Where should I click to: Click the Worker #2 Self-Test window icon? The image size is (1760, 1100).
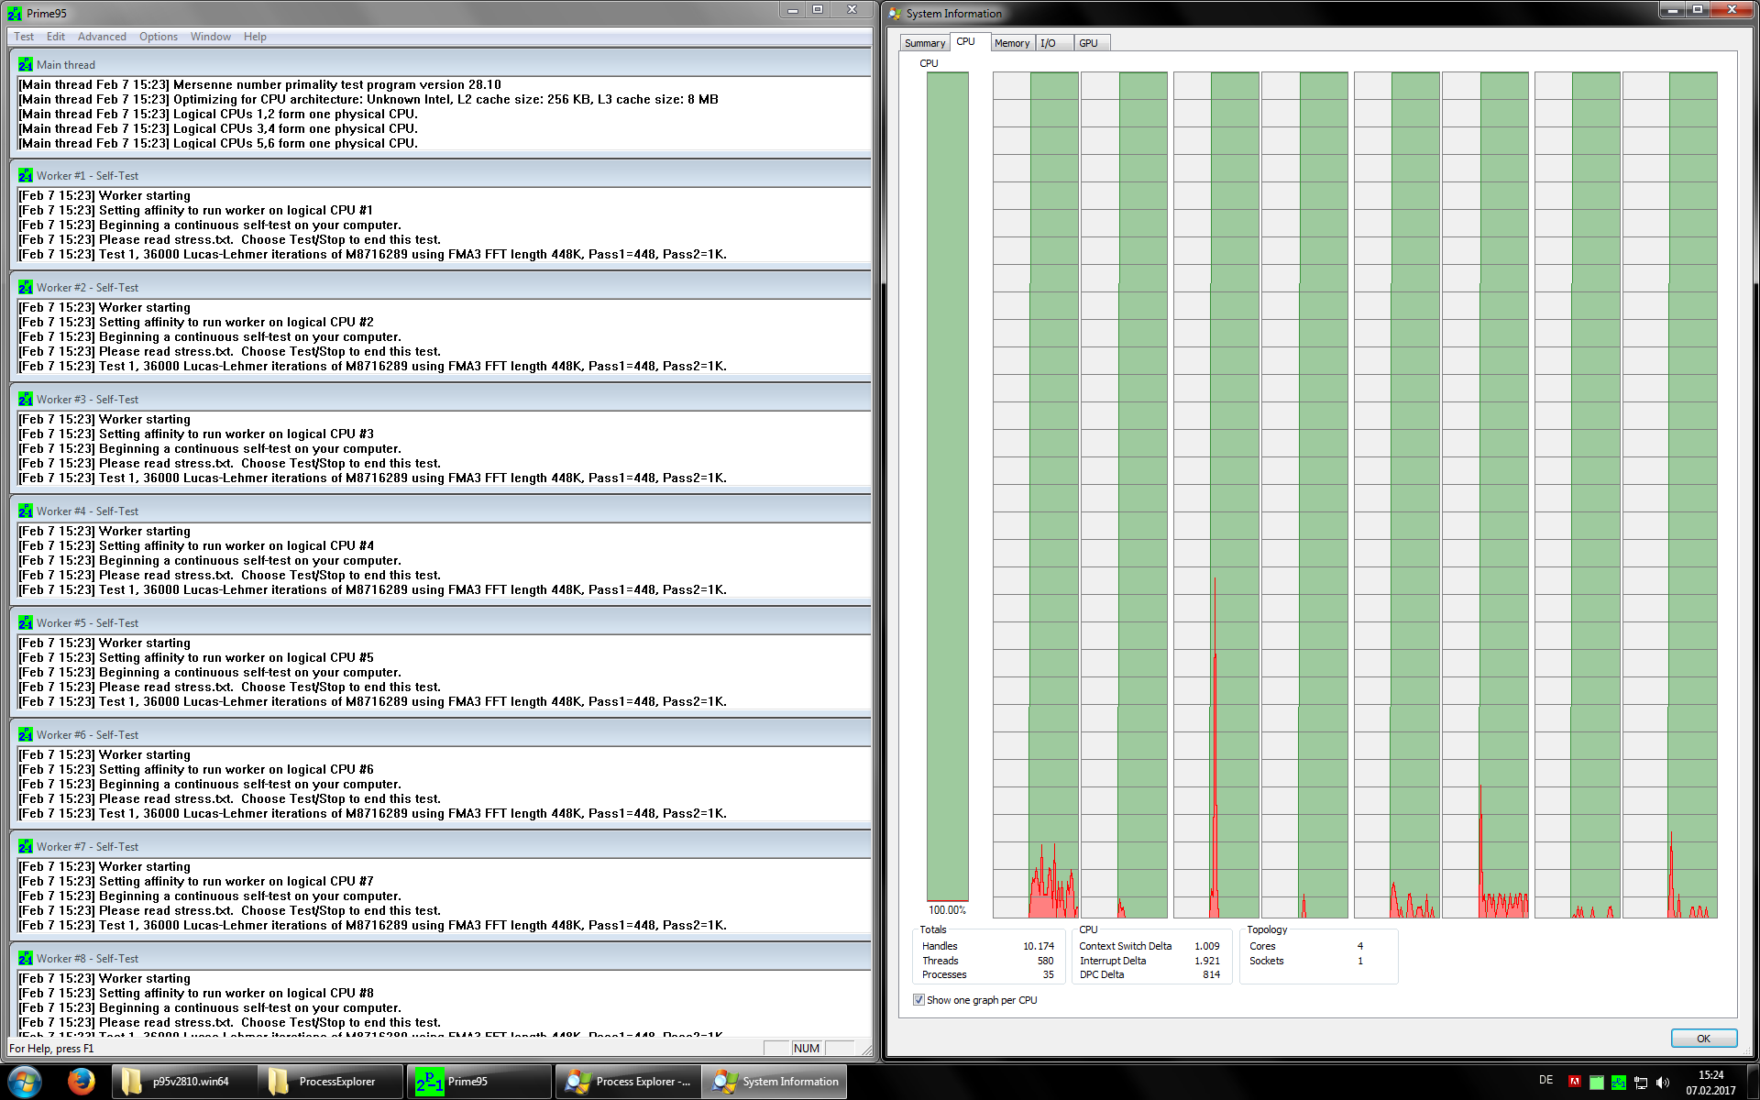point(25,288)
